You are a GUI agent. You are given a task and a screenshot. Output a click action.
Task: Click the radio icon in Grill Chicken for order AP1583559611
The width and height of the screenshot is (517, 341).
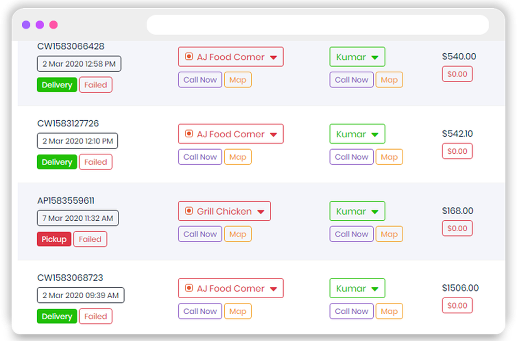tap(189, 210)
